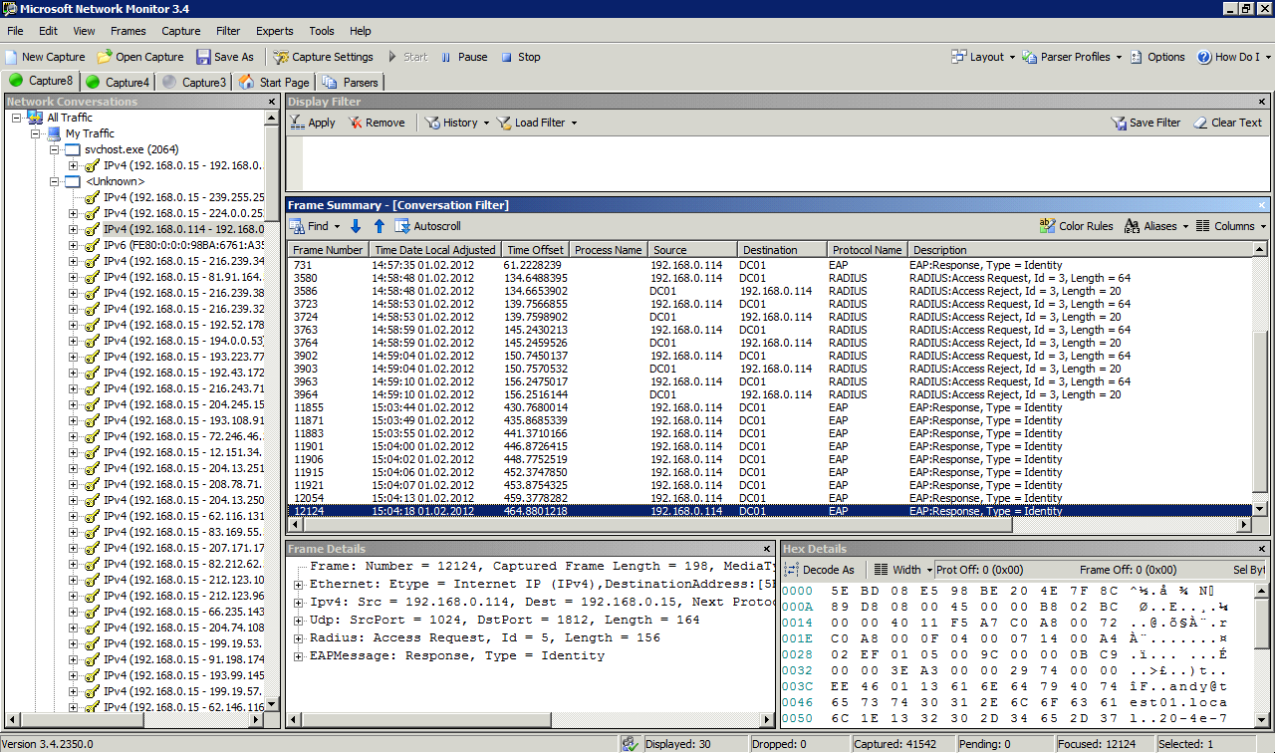Viewport: 1275px width, 753px height.
Task: Expand the Radius node in Frame Details
Action: [299, 637]
